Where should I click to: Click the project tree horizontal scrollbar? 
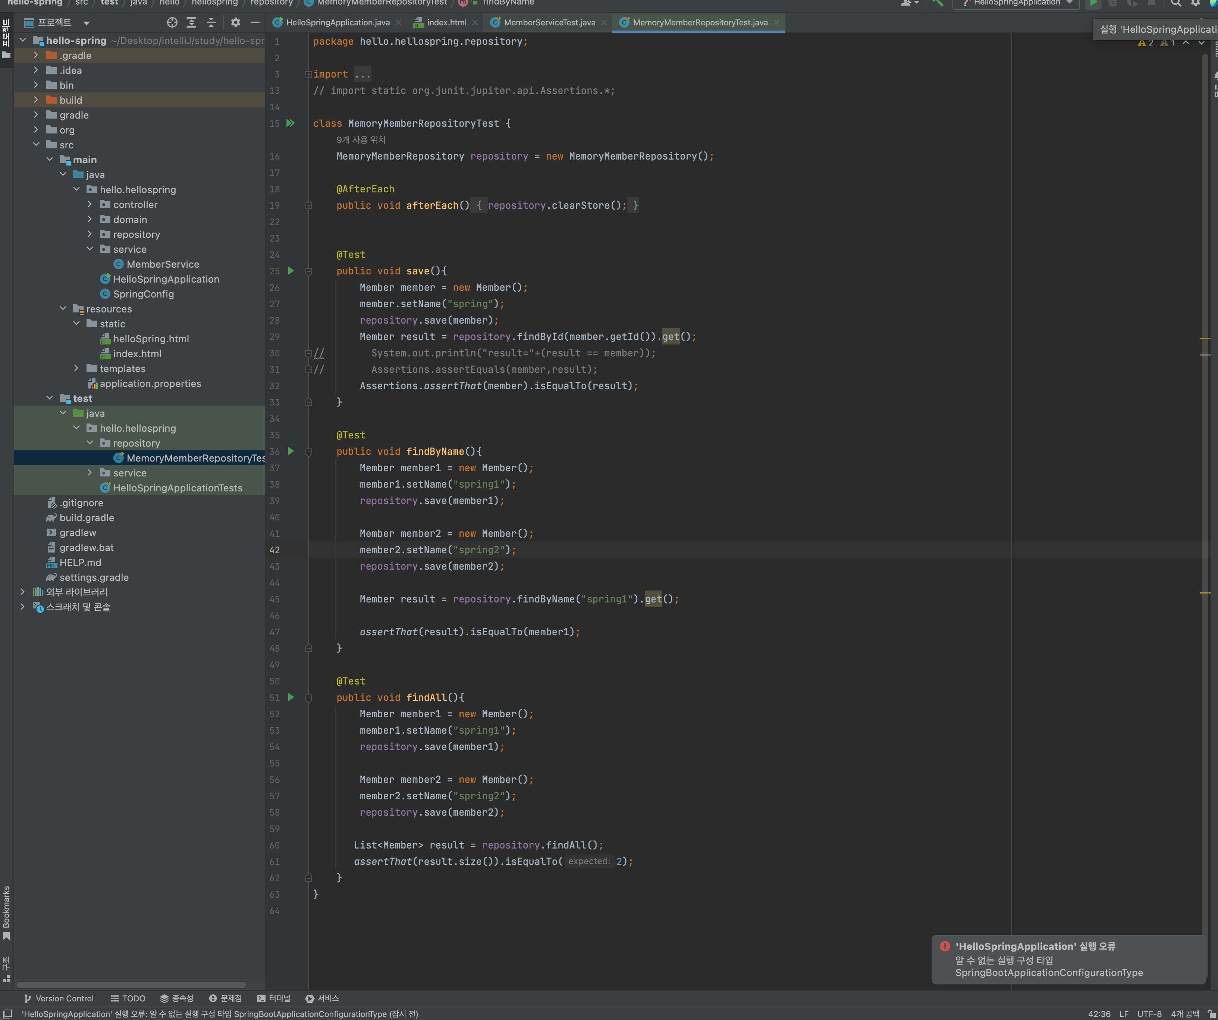point(131,985)
